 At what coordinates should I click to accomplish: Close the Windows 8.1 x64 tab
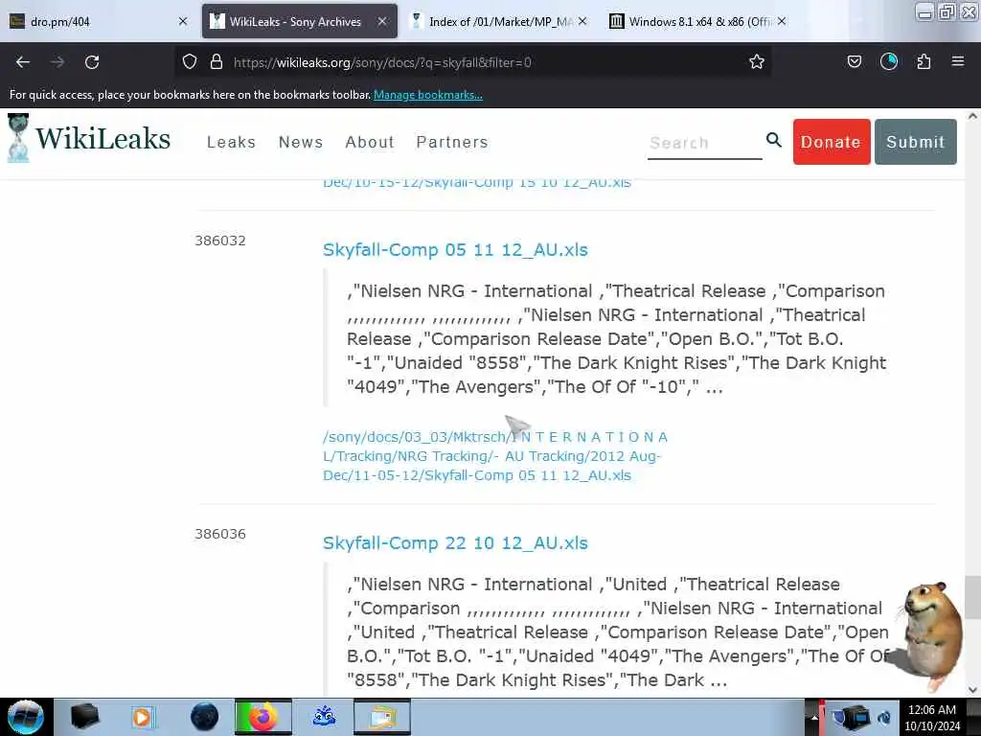[x=782, y=21]
